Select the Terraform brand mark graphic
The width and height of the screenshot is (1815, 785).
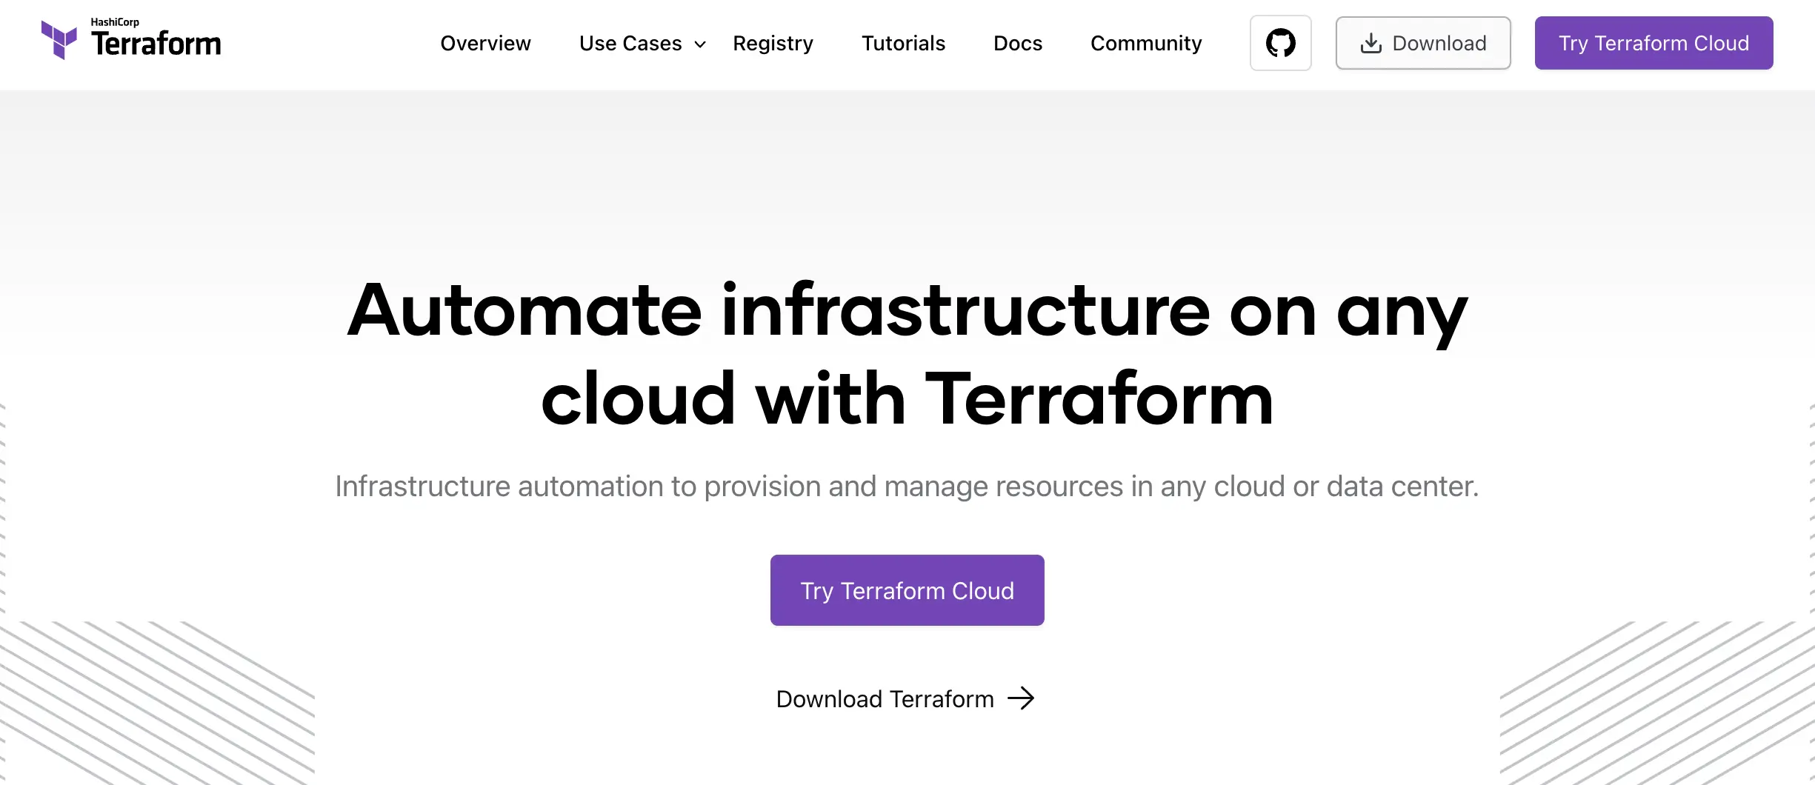click(59, 39)
